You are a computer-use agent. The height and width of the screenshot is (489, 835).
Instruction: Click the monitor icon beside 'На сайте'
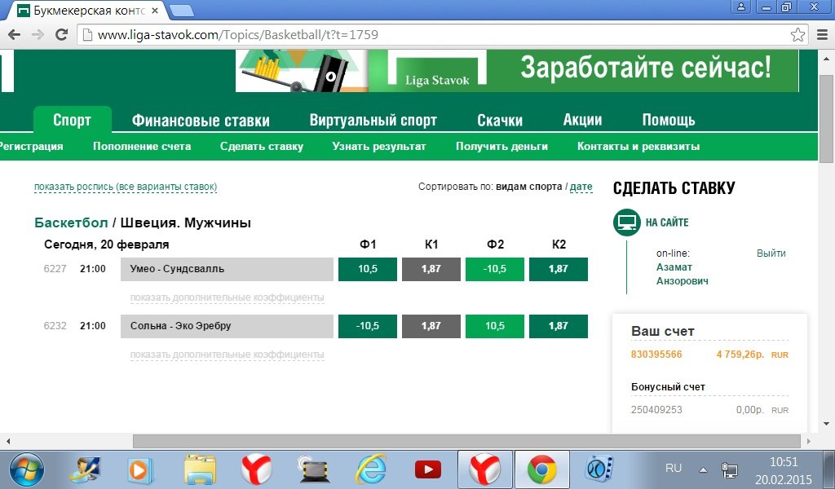point(626,222)
